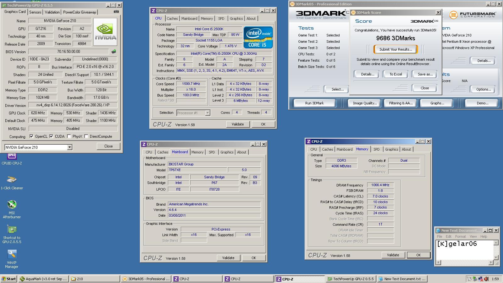Toggle the CUDA checkbox in GPU-Z
The width and height of the screenshot is (503, 283).
point(51,136)
